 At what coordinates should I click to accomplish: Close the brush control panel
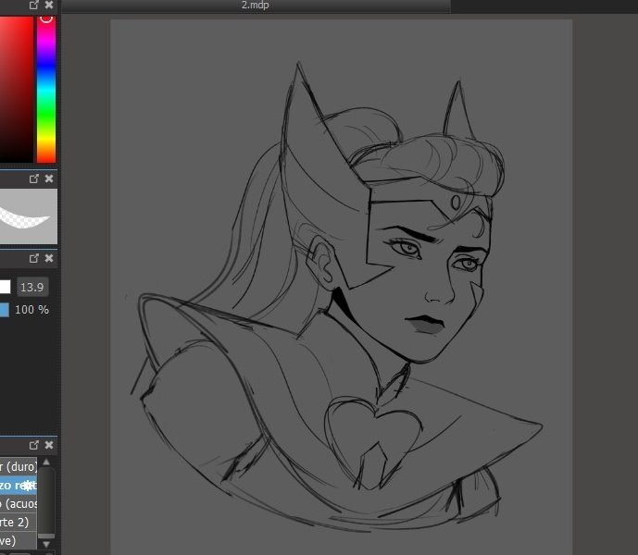49,258
